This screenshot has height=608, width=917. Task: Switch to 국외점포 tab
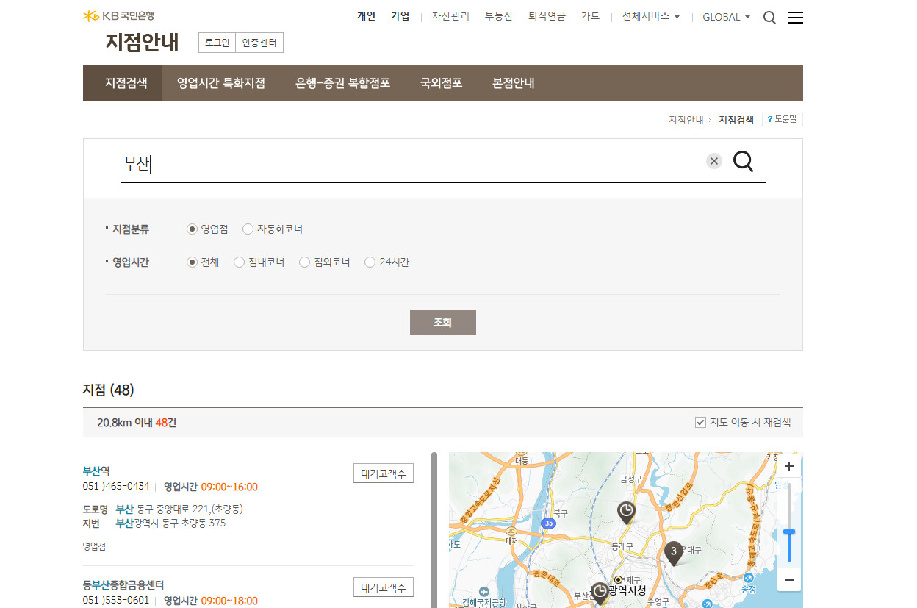coord(441,83)
